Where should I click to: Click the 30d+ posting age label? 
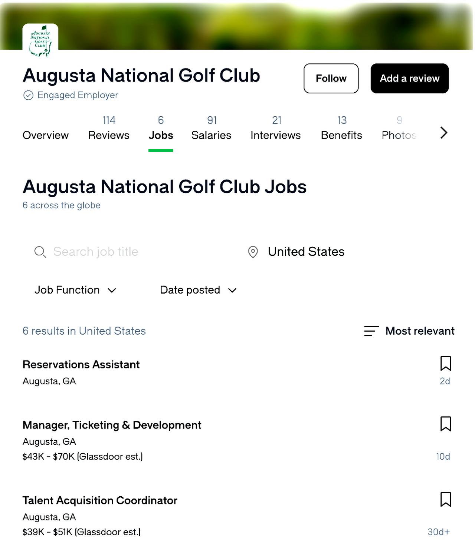(439, 532)
